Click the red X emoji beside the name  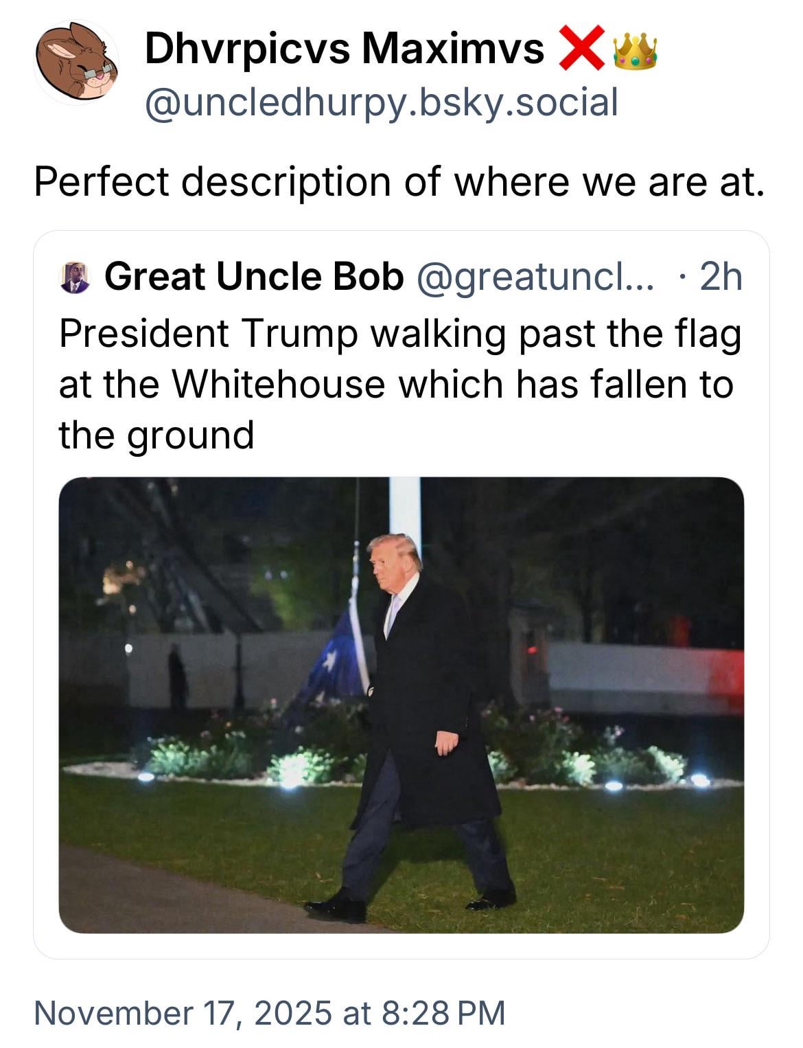pyautogui.click(x=583, y=48)
